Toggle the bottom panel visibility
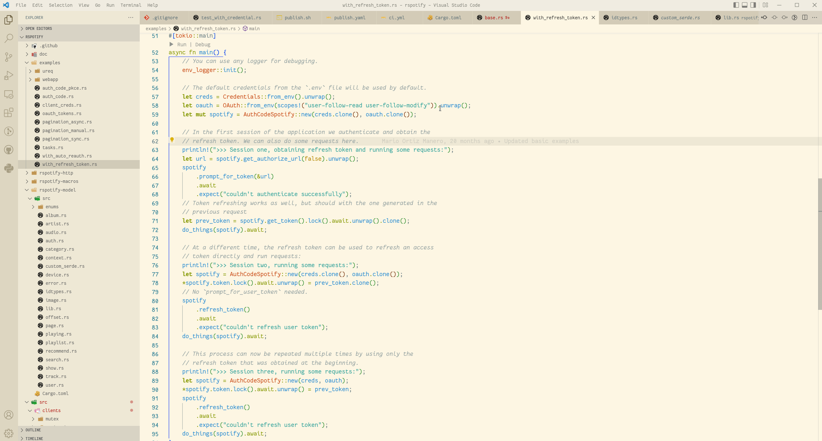Viewport: 822px width, 441px height. coord(745,5)
